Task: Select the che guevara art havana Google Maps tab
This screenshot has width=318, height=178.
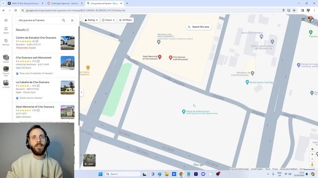Action: click(104, 3)
